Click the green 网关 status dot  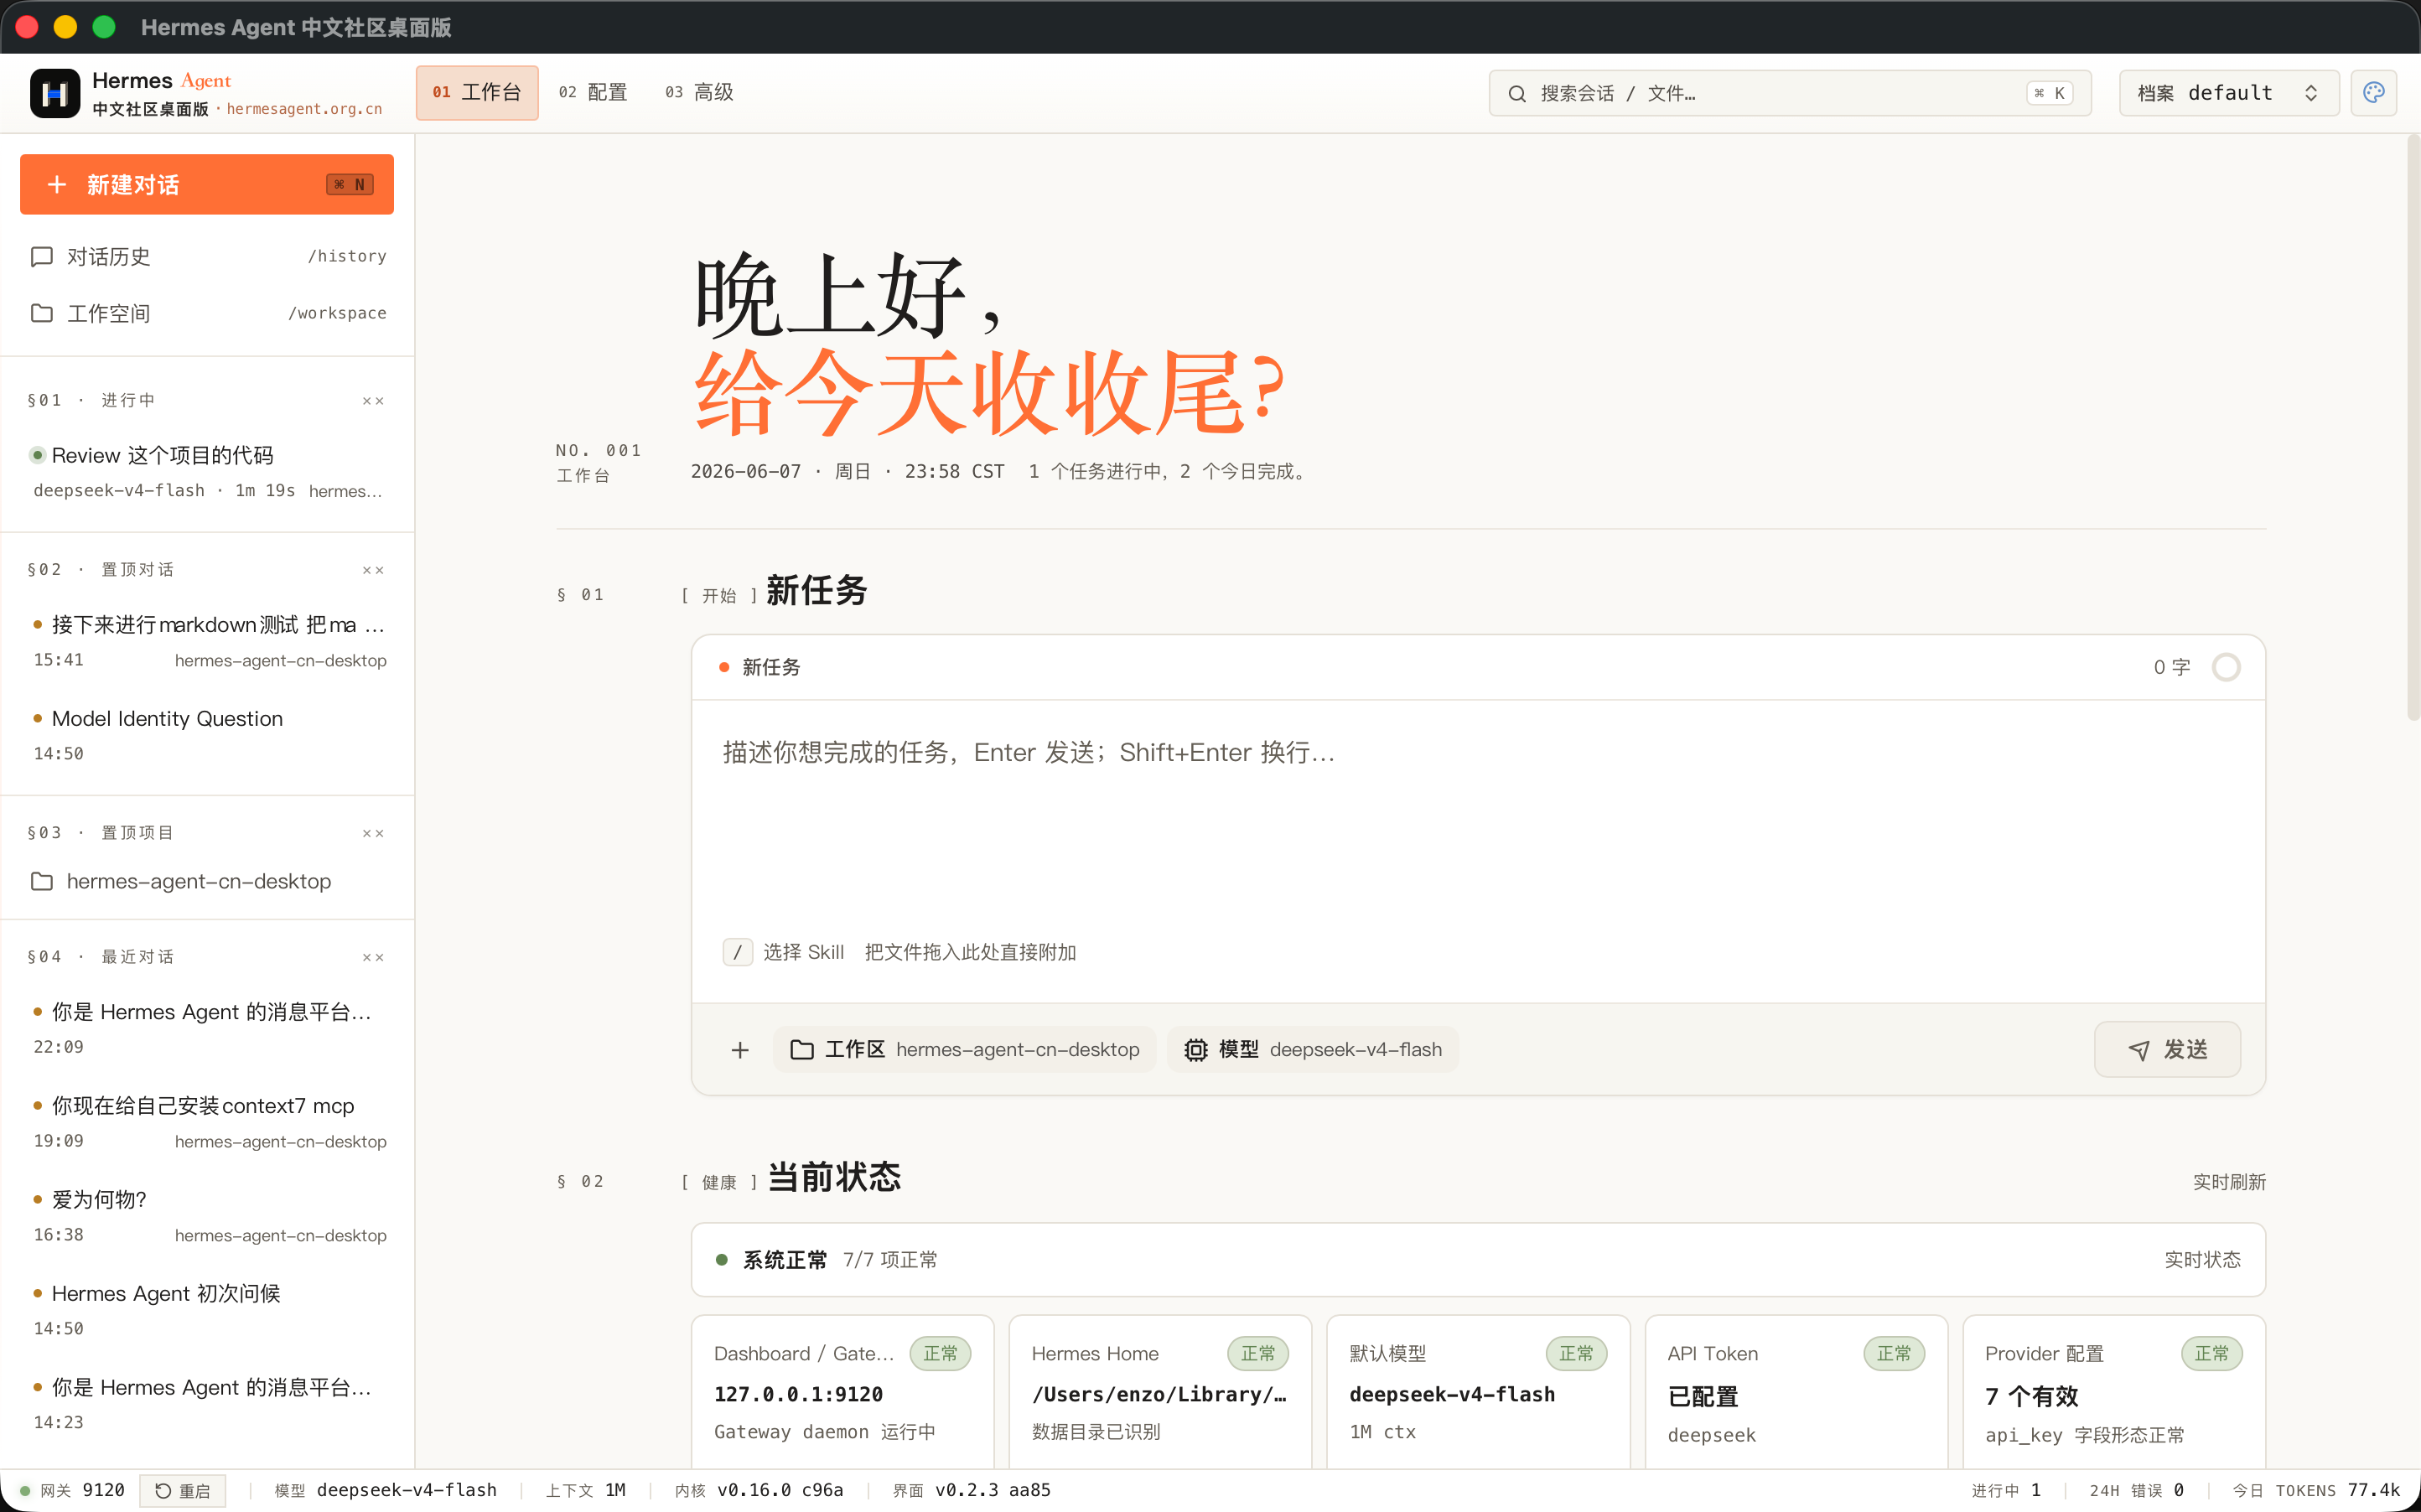click(25, 1490)
